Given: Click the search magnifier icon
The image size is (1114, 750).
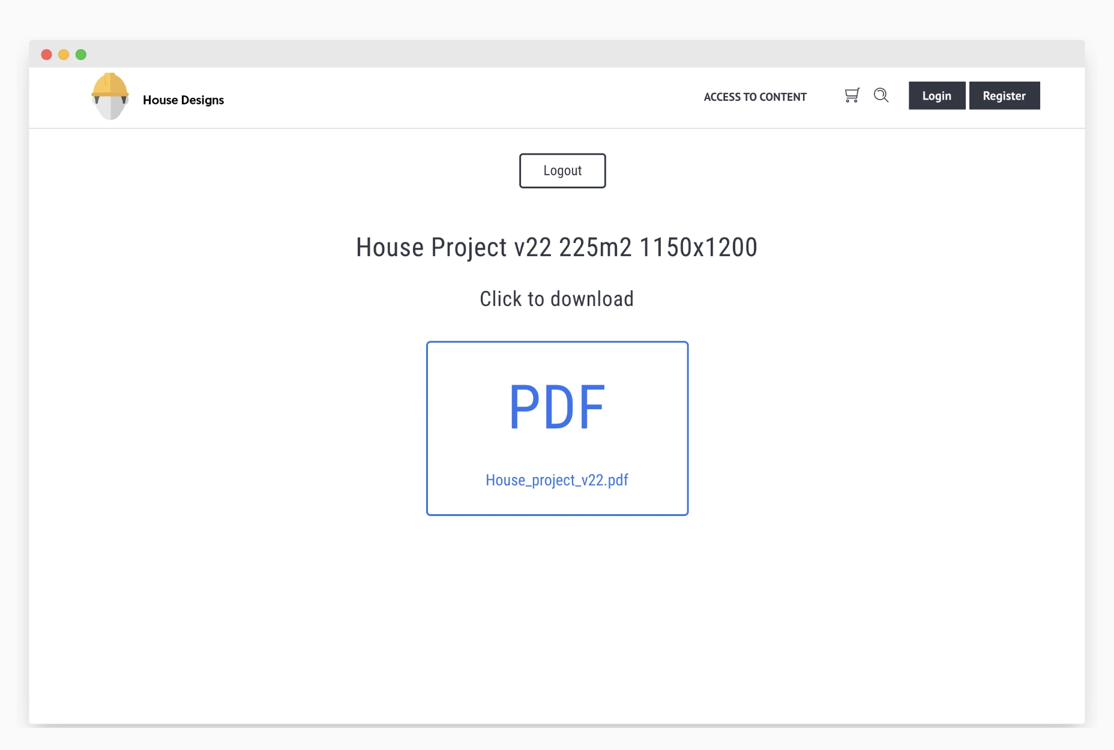Looking at the screenshot, I should (881, 95).
